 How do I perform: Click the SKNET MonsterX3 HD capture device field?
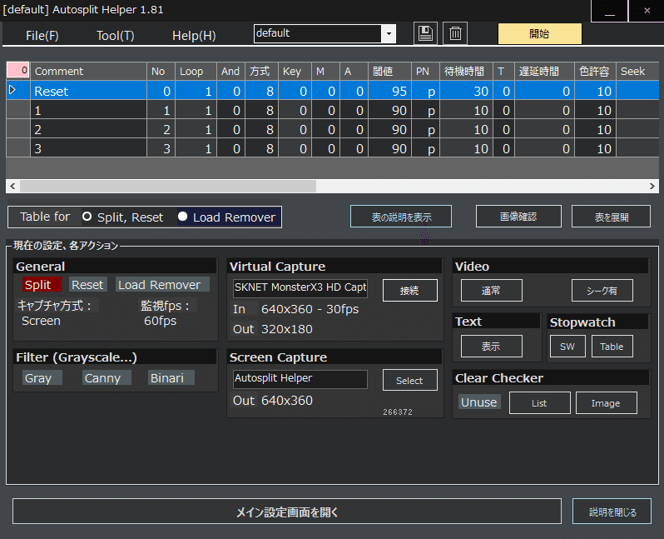point(300,287)
